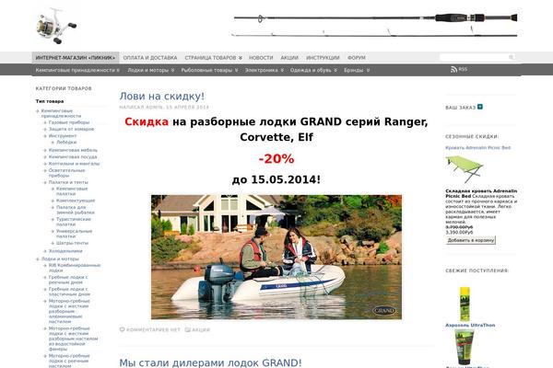
Task: Select Кемпинговые принадлежности in sidebar tree
Action: point(61,113)
